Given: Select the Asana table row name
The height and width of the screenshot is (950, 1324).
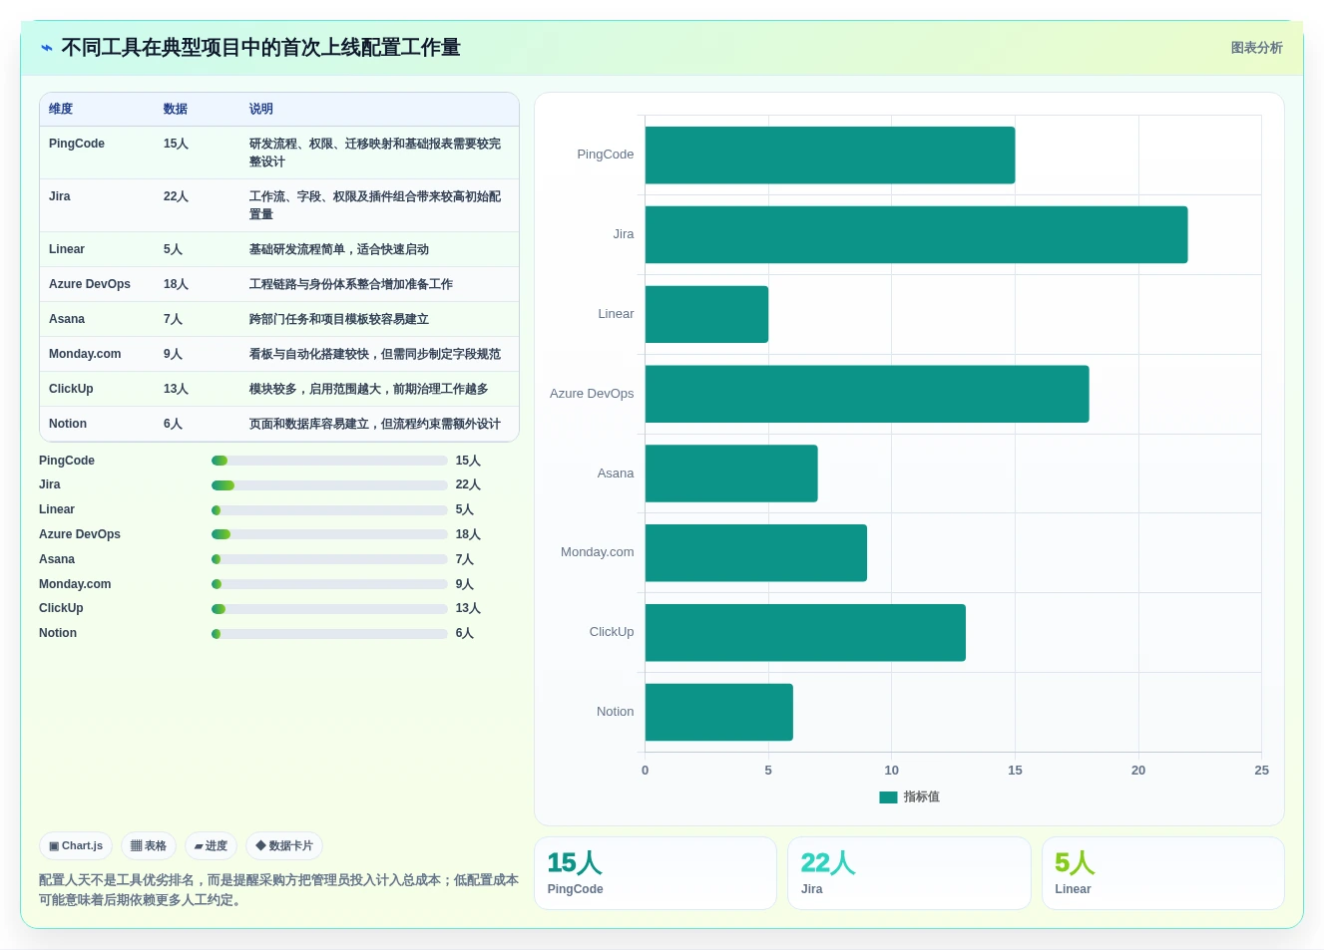Looking at the screenshot, I should 67,319.
